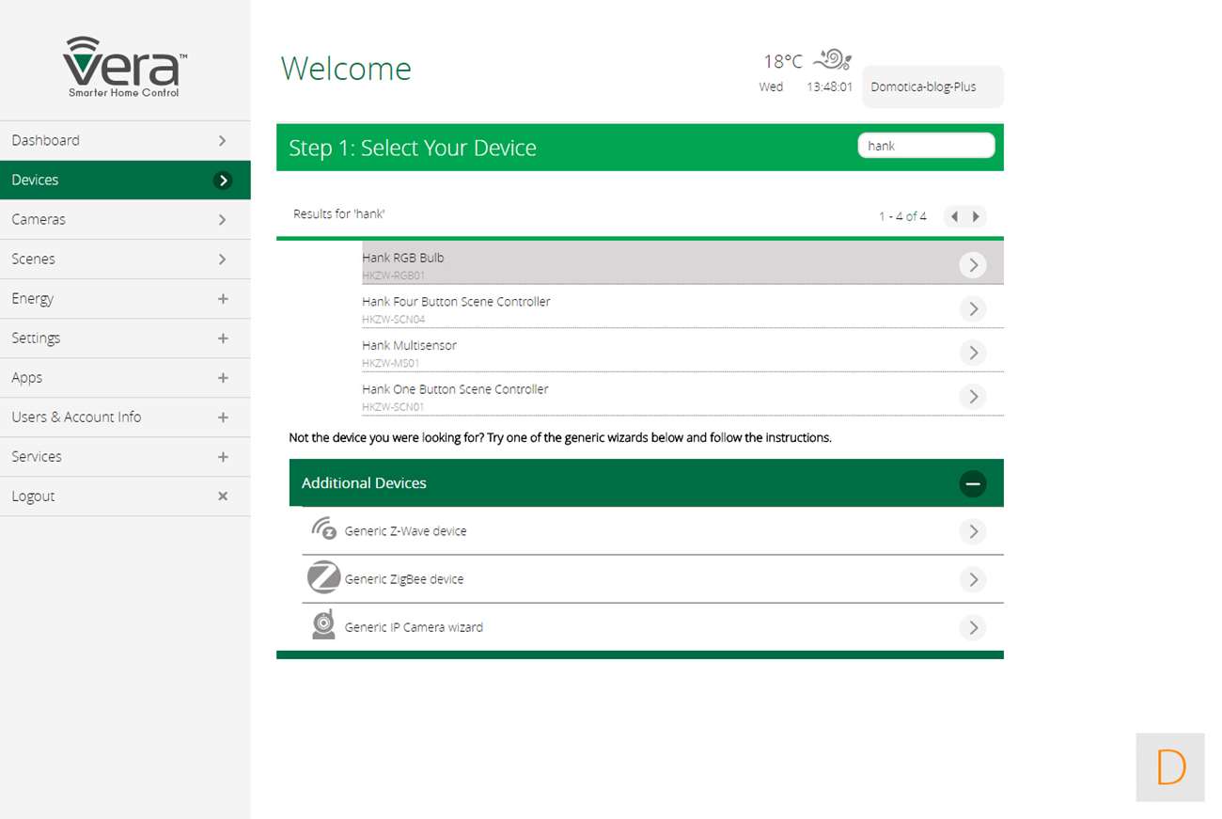Image resolution: width=1222 pixels, height=819 pixels.
Task: Expand Users & Account Info menu
Action: 223,417
